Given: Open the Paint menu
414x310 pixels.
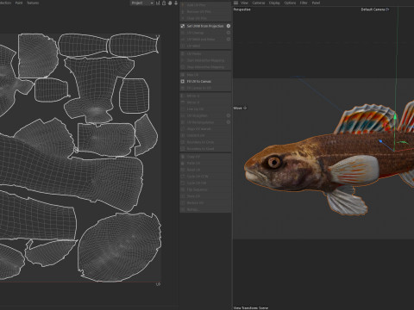Looking at the screenshot, I should (x=19, y=3).
